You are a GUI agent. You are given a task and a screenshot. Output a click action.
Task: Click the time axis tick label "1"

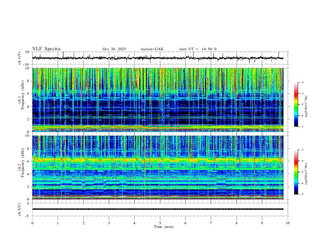pos(58,223)
